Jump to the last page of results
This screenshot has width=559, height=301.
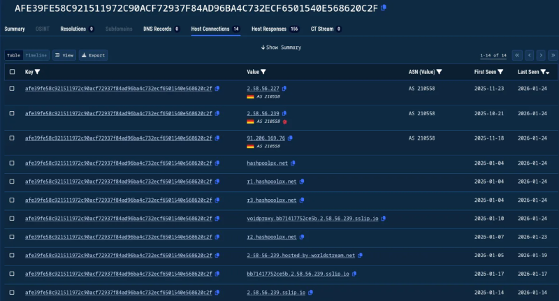[553, 55]
